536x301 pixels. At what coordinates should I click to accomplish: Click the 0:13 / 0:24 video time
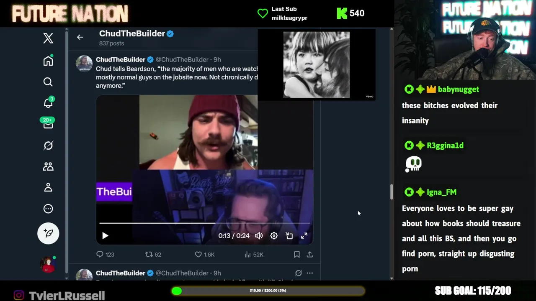pyautogui.click(x=234, y=236)
